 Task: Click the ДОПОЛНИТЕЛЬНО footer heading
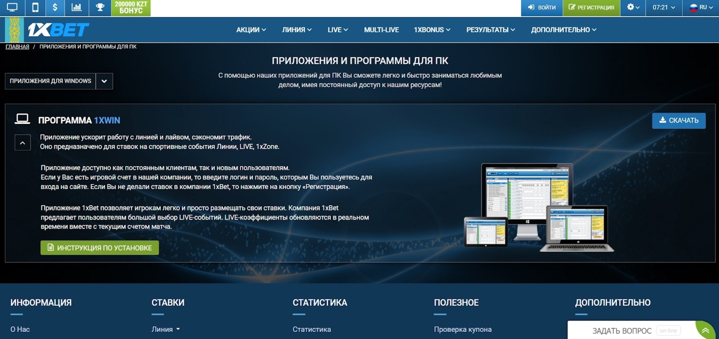[613, 303]
